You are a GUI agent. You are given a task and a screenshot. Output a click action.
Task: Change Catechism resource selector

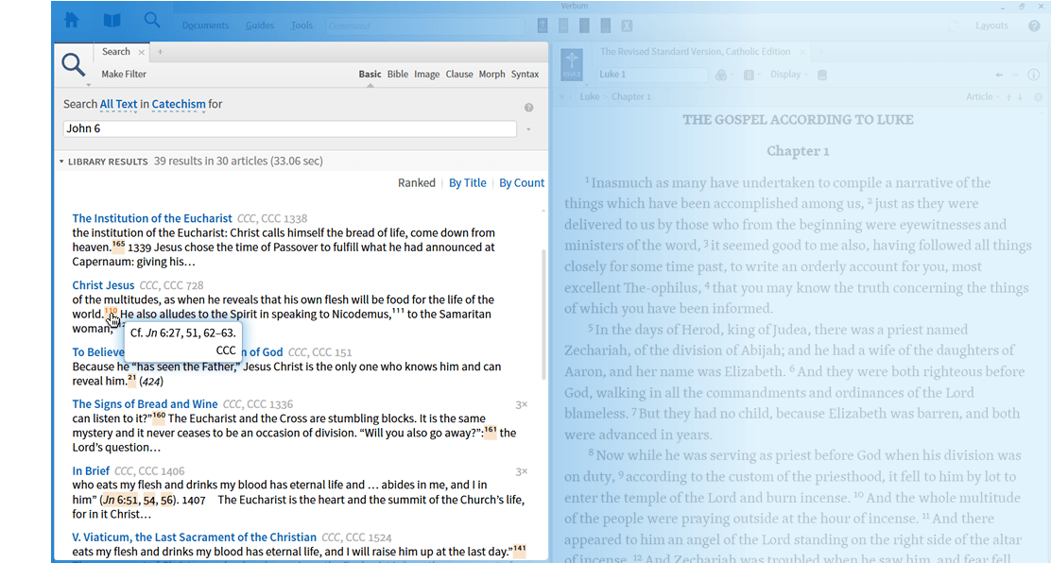[179, 105]
